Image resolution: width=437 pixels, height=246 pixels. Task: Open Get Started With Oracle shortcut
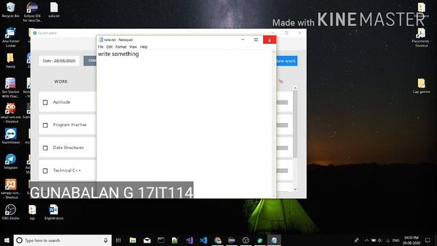coord(11,88)
